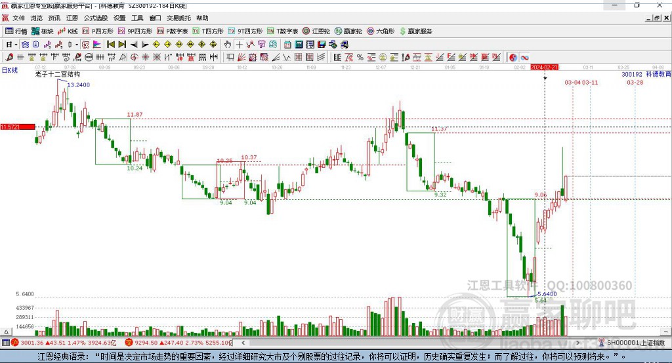Screen dimensions: 672x363
Task: Click the 3001.36 Shanghai index status reading
Action: click(31, 343)
